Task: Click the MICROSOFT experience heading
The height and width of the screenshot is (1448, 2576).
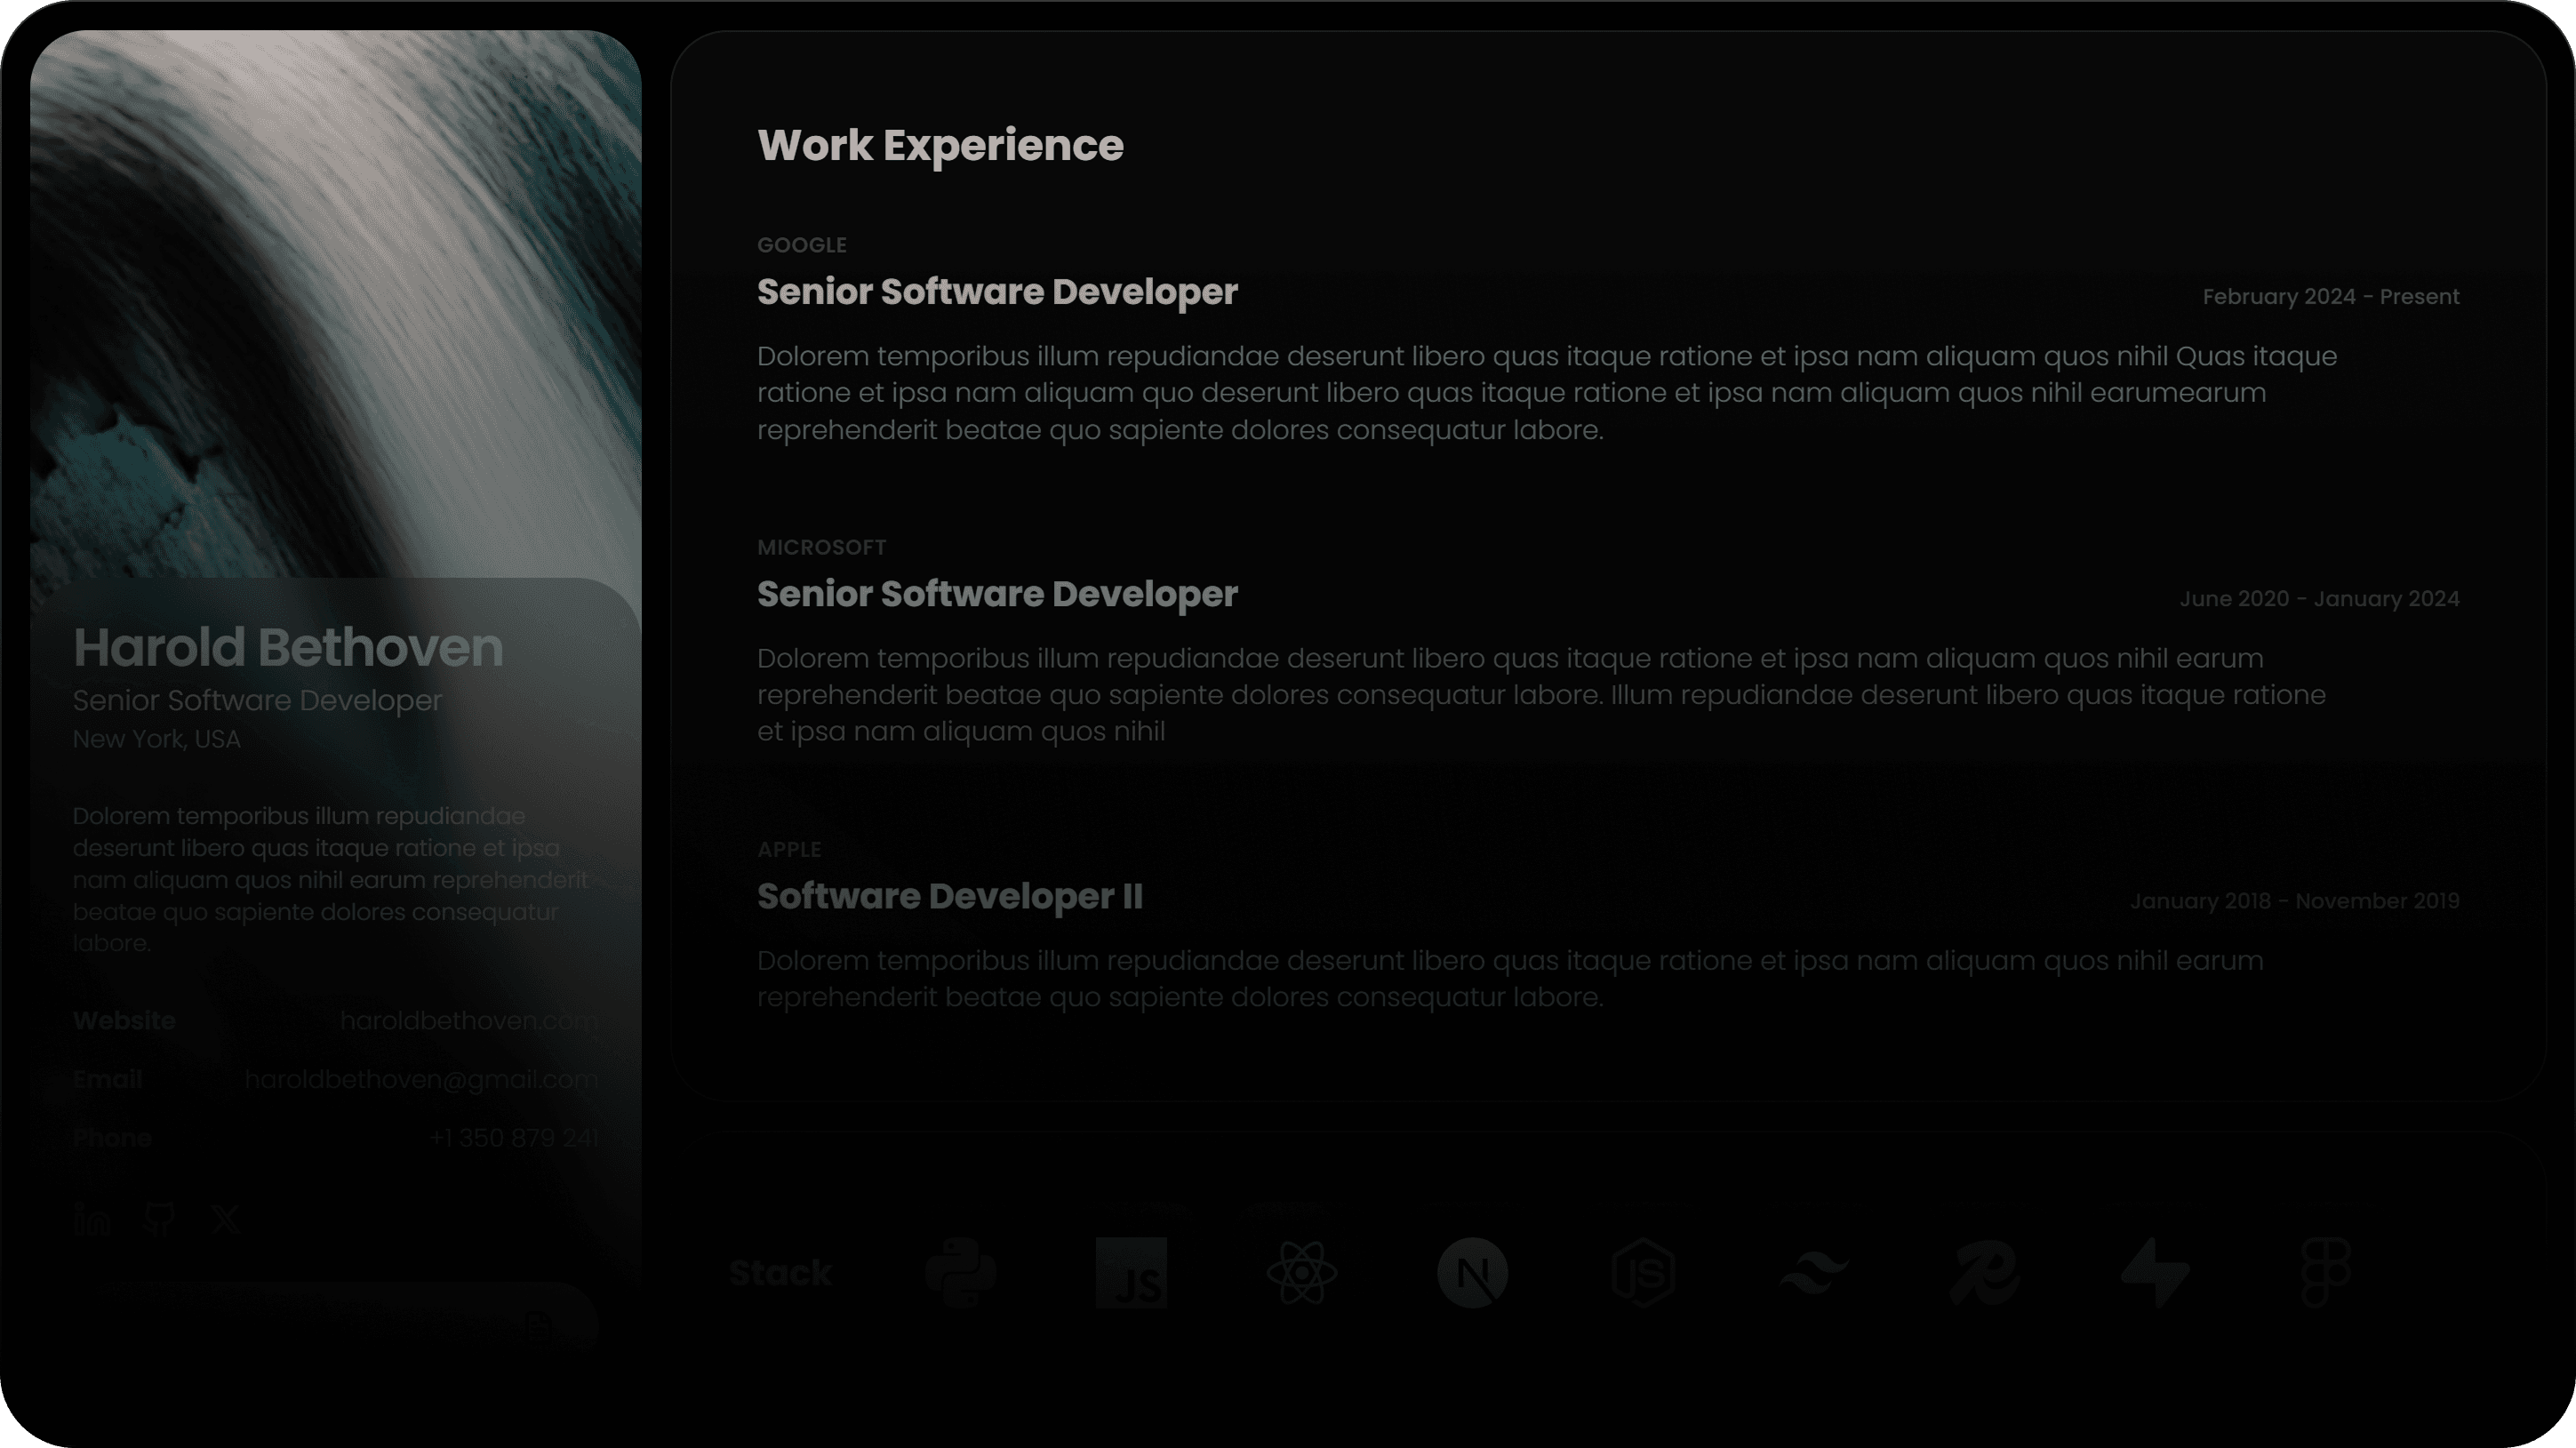Action: (x=821, y=546)
